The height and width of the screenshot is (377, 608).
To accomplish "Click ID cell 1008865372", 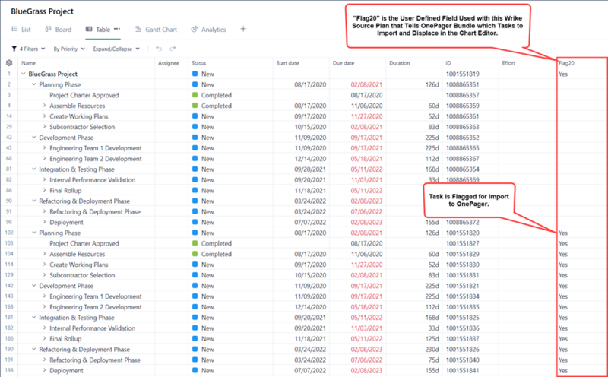I will click(x=463, y=222).
